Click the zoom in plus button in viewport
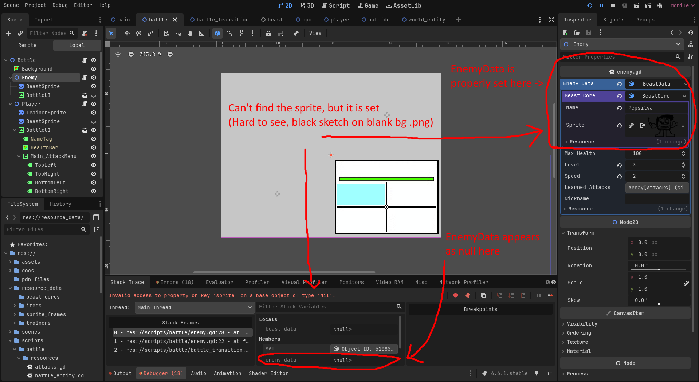 tap(170, 54)
